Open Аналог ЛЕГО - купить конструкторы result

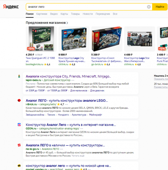[x=67, y=101]
